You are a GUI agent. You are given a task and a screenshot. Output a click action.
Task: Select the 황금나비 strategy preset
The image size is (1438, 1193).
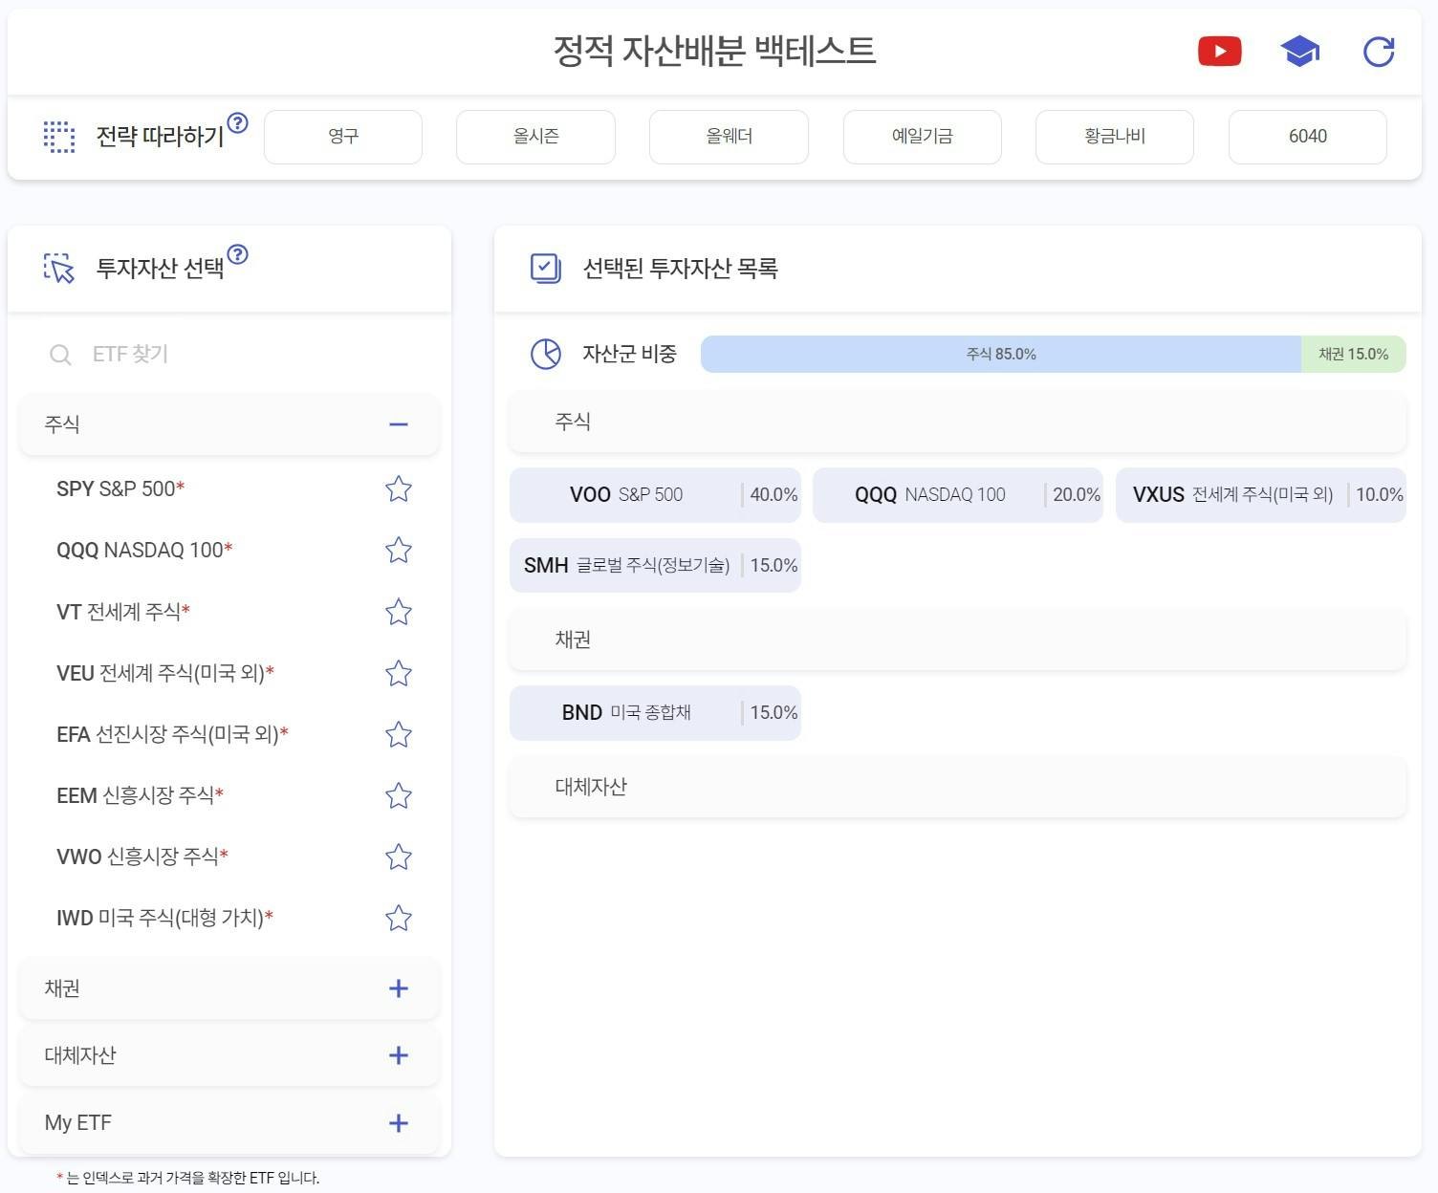tap(1115, 137)
